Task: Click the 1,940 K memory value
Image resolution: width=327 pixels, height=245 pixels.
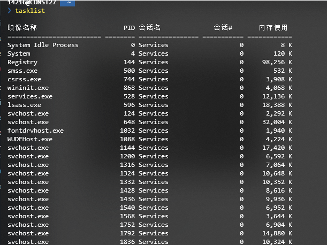Action: coord(279,131)
